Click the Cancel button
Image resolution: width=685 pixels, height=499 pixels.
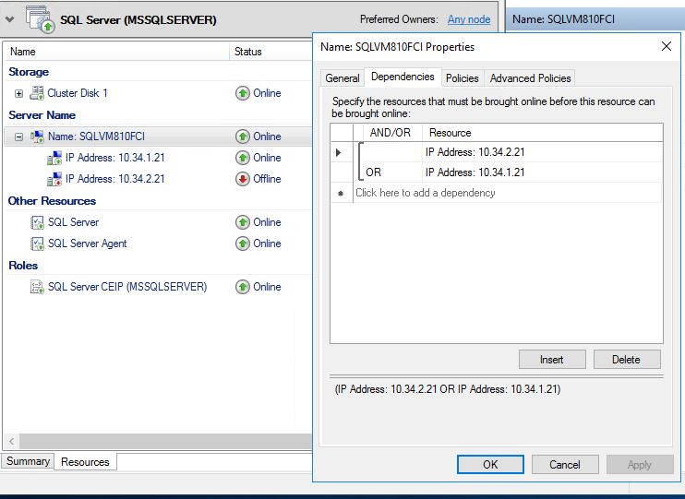click(x=565, y=465)
